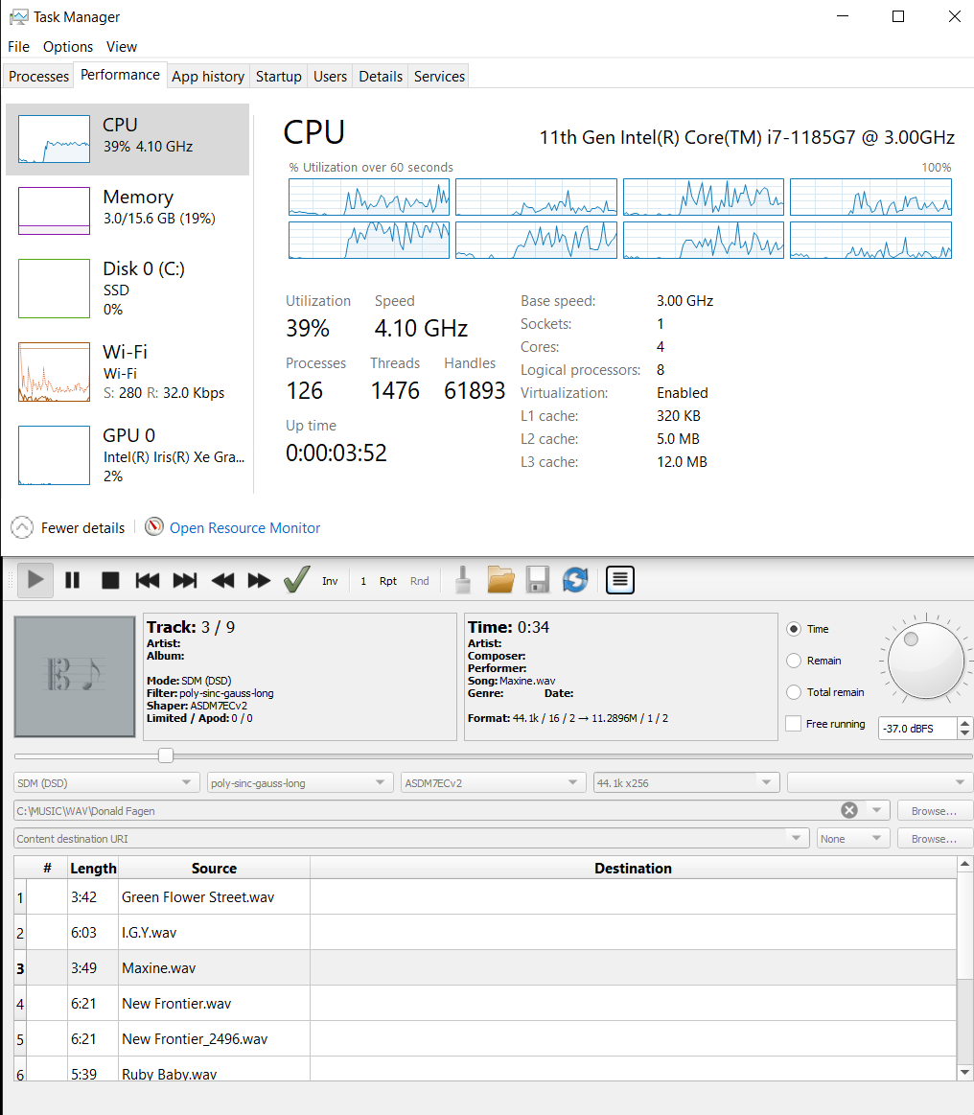Select the Remain radio button
Image resolution: width=974 pixels, height=1115 pixels.
[x=794, y=661]
